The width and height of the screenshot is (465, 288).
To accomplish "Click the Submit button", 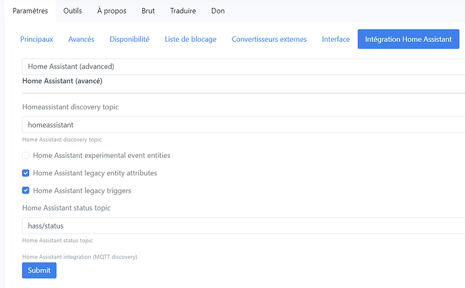I will (x=39, y=270).
